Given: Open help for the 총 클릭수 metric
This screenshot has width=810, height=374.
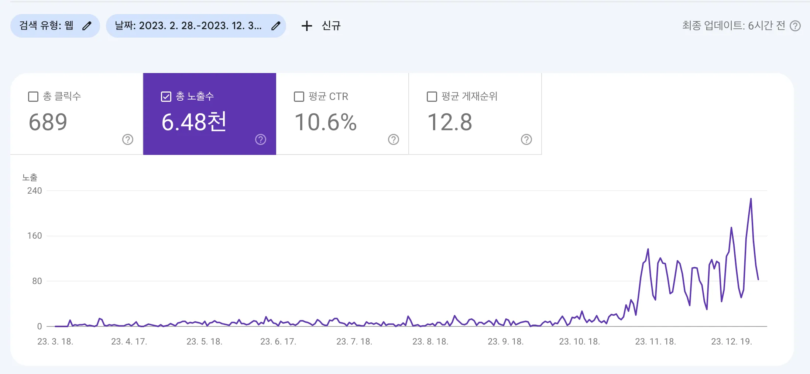Looking at the screenshot, I should (x=127, y=140).
